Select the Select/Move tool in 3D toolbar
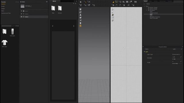This screenshot has height=103, width=184. [86, 2]
